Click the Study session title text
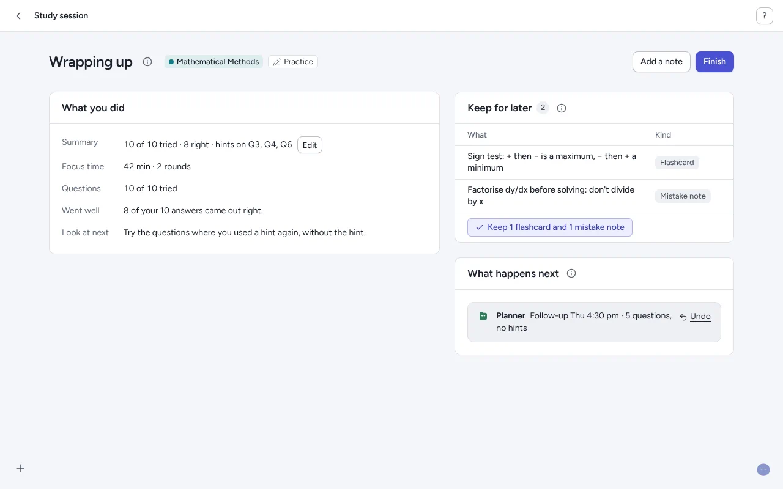Screen dimensions: 783x489 pos(61,16)
